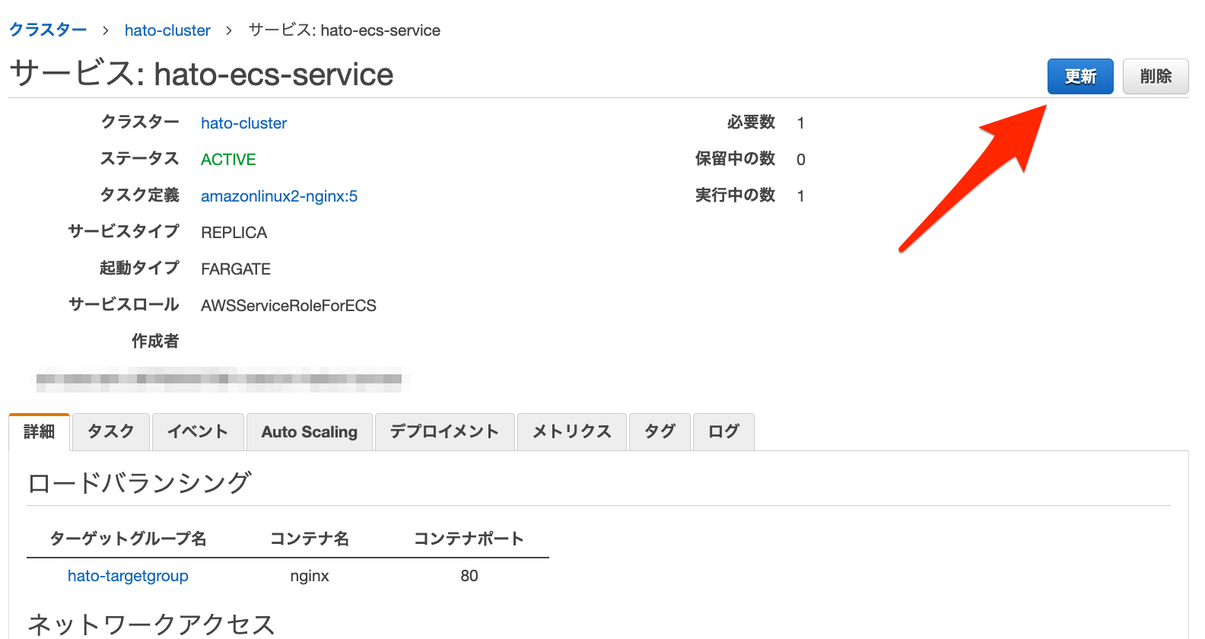This screenshot has width=1205, height=639.
Task: Click the サービスタイプ label
Action: point(124,231)
